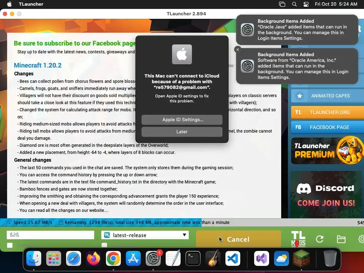Click the username input field
The width and height of the screenshot is (364, 273).
point(50,235)
